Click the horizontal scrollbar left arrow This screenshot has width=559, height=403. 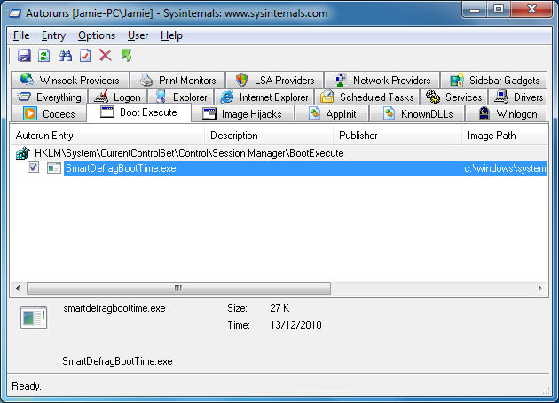point(18,288)
